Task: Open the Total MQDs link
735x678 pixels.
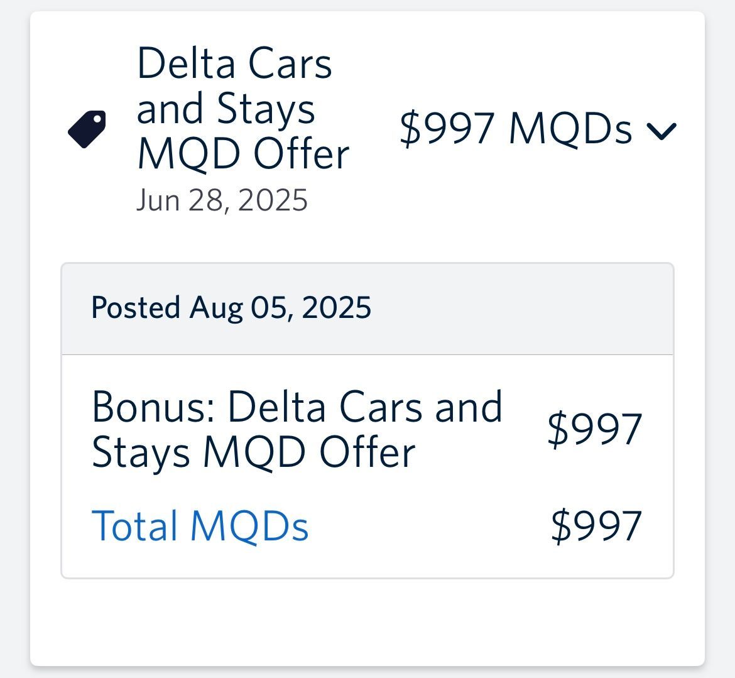Action: 200,525
